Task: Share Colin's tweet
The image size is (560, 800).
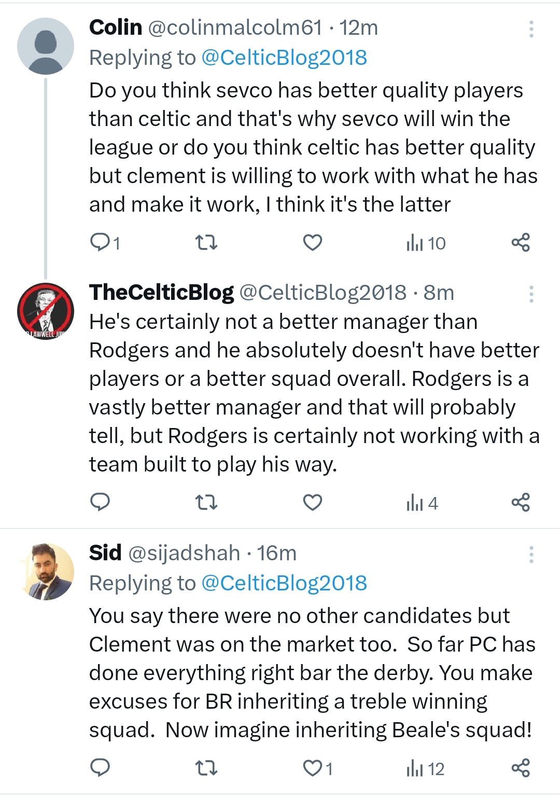Action: point(521,242)
